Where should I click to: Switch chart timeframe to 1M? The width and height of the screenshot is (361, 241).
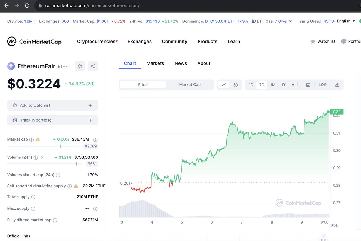click(273, 85)
